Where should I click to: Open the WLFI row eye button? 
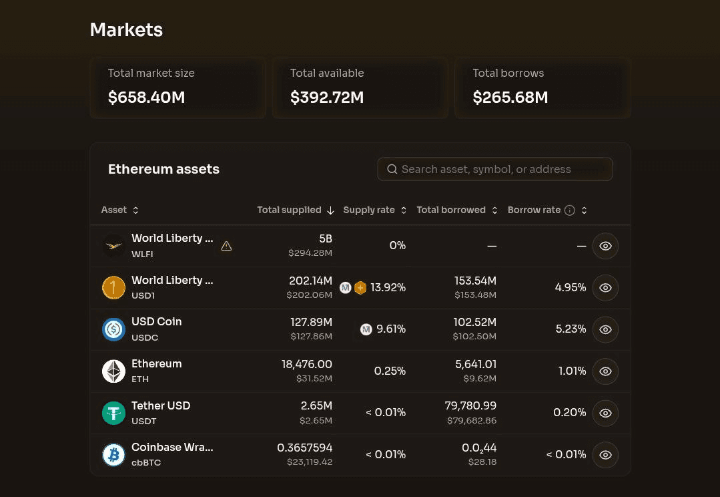[605, 246]
